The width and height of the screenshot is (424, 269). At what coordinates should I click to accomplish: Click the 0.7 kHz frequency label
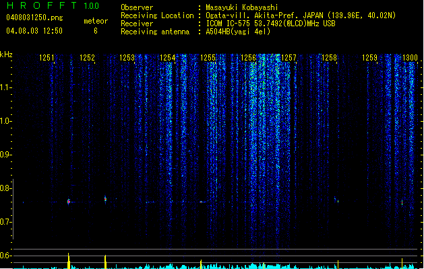[5, 222]
